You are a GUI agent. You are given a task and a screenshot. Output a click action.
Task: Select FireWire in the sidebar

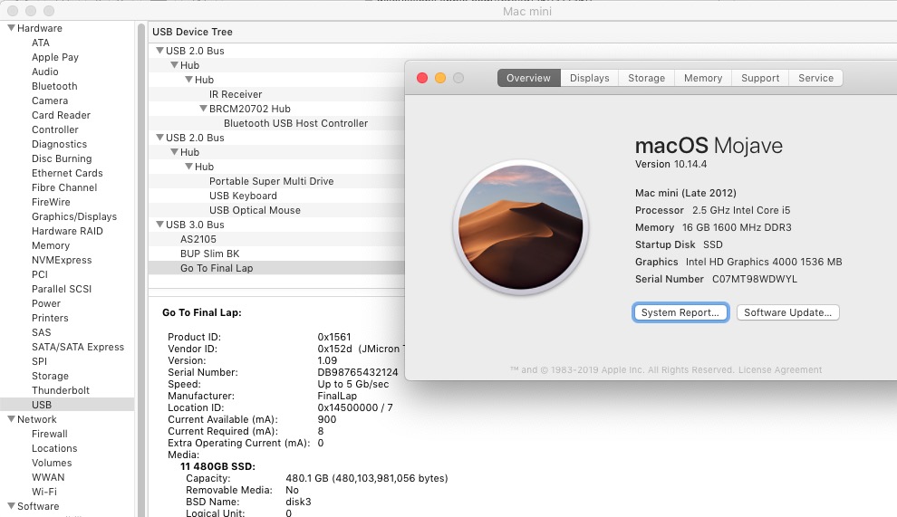pos(51,202)
